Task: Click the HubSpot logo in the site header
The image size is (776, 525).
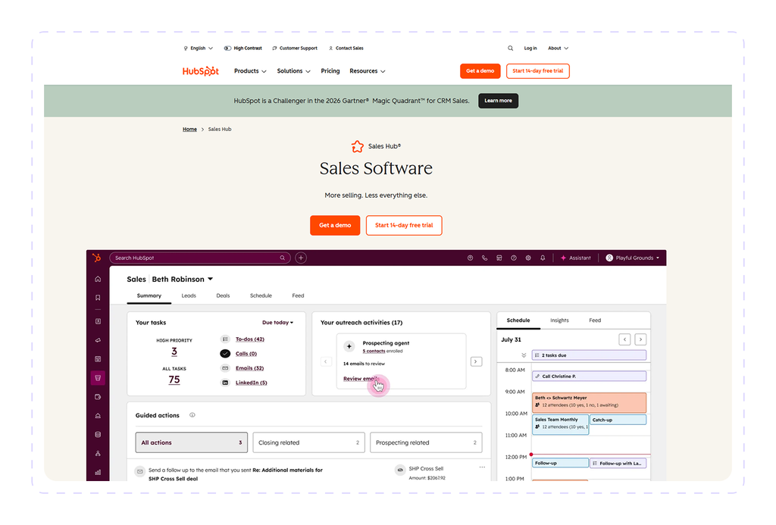Action: click(x=200, y=71)
